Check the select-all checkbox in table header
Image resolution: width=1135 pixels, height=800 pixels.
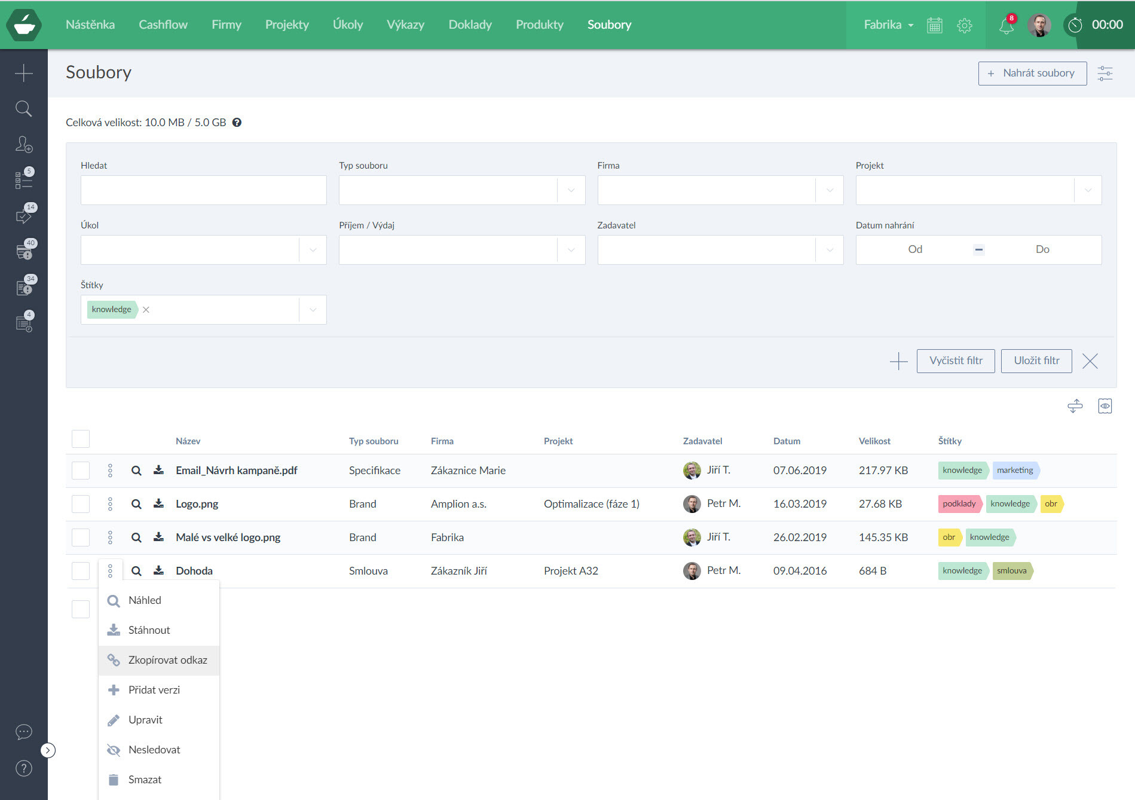[x=81, y=439]
